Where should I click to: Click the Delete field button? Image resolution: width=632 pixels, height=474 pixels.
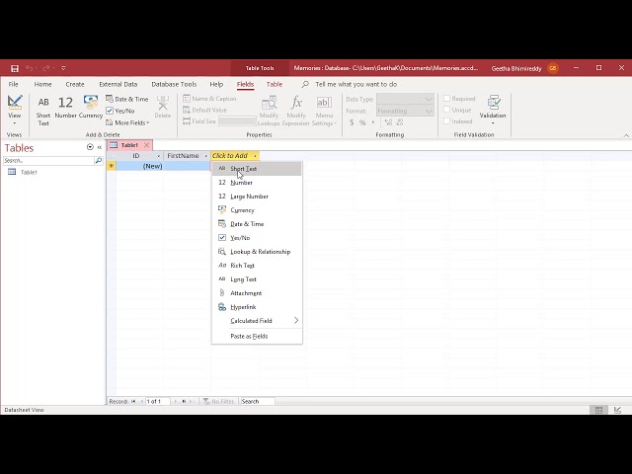click(x=162, y=108)
